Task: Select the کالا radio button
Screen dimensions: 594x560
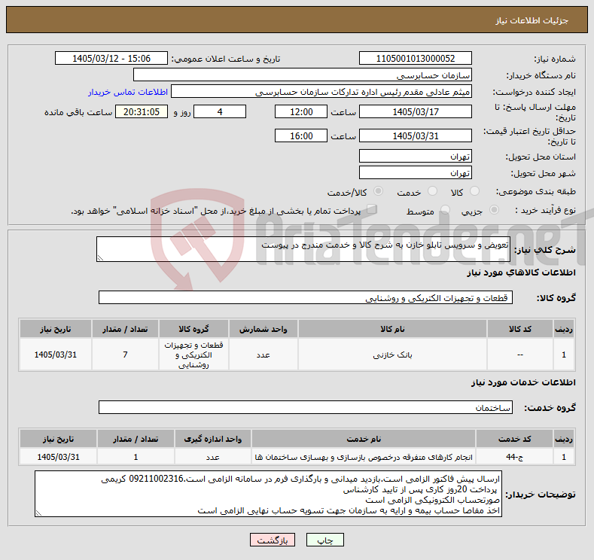Action: click(x=474, y=191)
